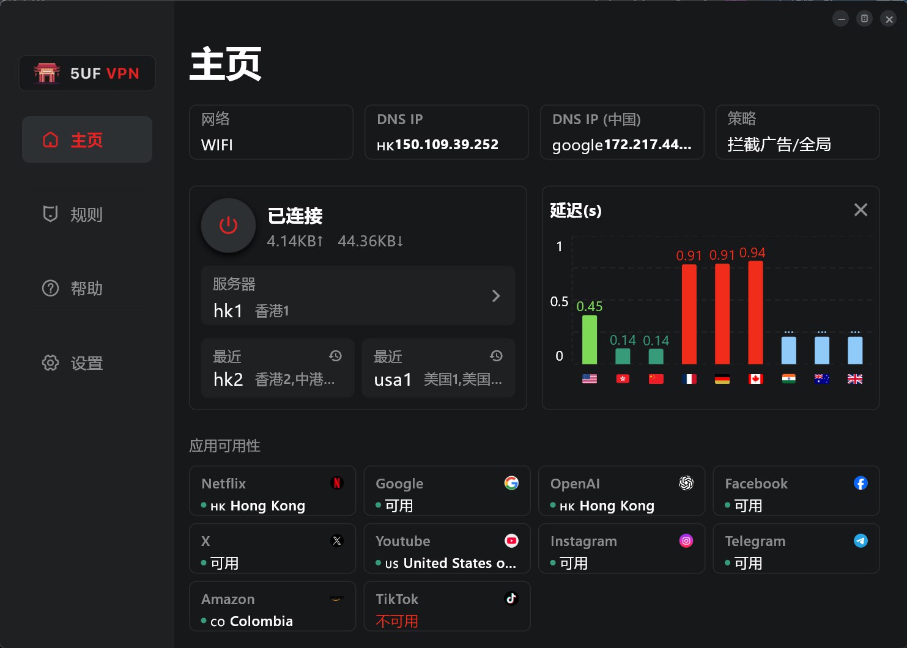This screenshot has height=648, width=907.
Task: Open the 帮助 help page
Action: [86, 289]
